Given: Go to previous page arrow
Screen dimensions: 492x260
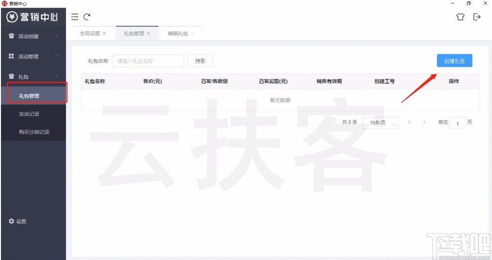Looking at the screenshot, I should pyautogui.click(x=409, y=122).
